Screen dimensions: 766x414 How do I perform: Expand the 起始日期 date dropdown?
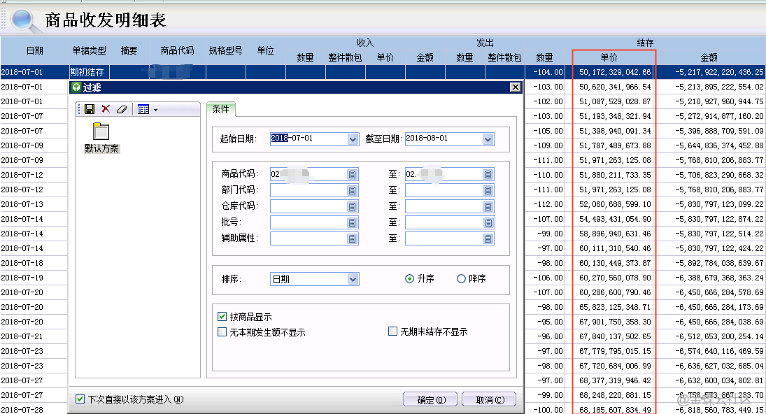(353, 139)
